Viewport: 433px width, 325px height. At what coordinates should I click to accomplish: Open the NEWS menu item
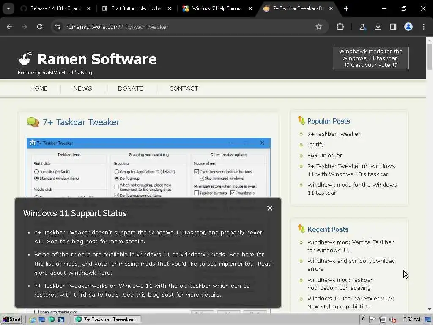(x=82, y=88)
